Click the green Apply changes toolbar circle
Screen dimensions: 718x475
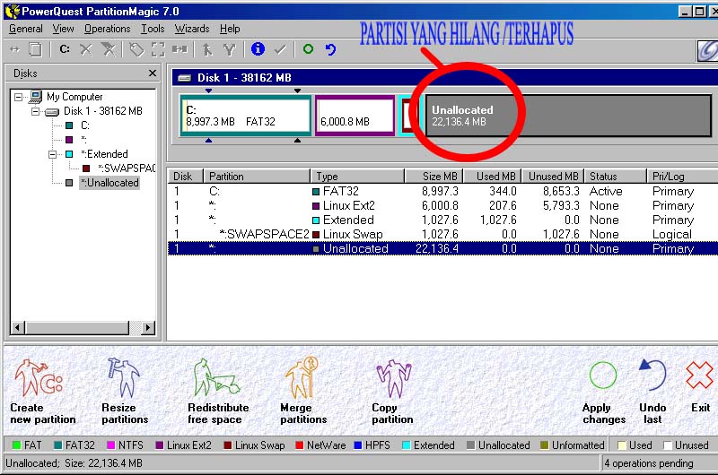tap(308, 49)
